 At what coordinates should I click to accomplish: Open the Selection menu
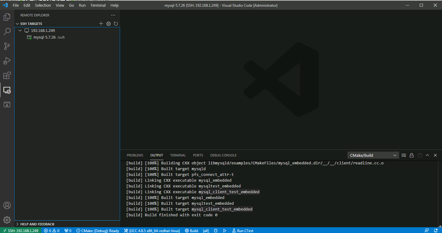point(43,5)
